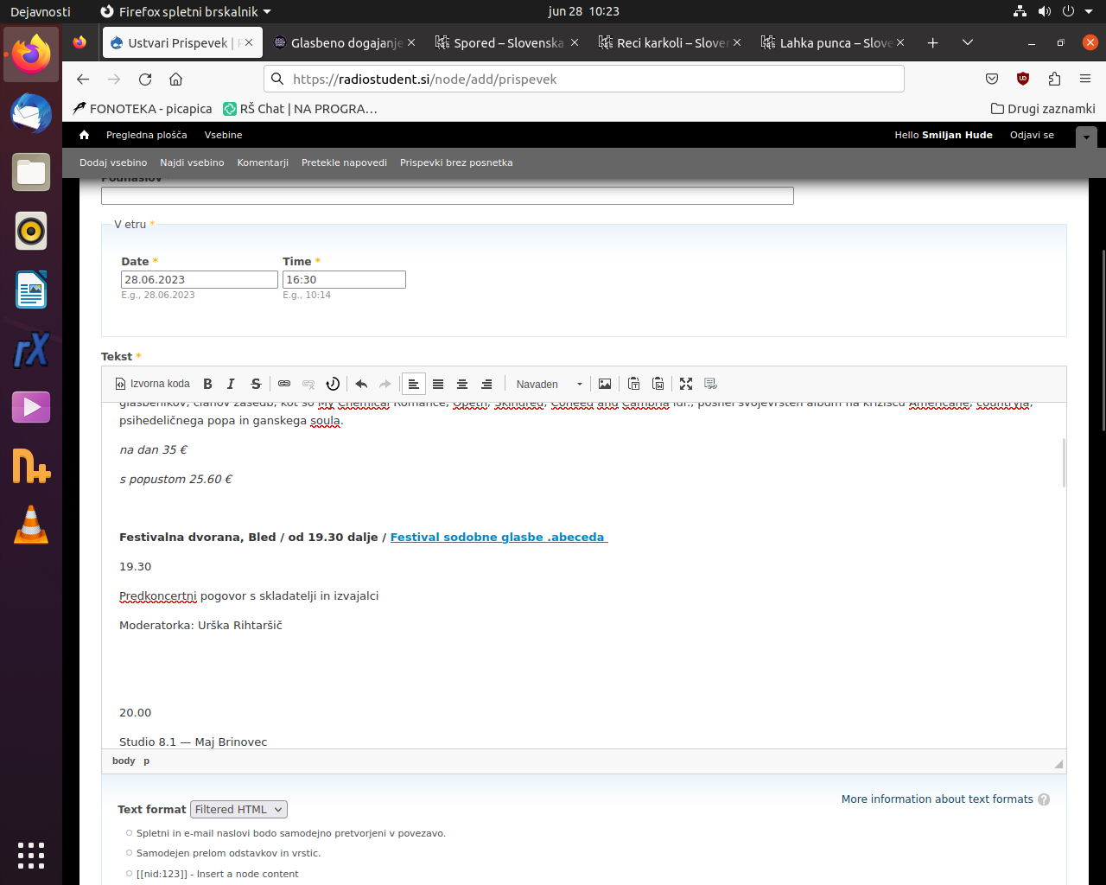Switch to the Glasbeno dogajanje tab
Image resolution: width=1106 pixels, height=885 pixels.
pyautogui.click(x=346, y=42)
